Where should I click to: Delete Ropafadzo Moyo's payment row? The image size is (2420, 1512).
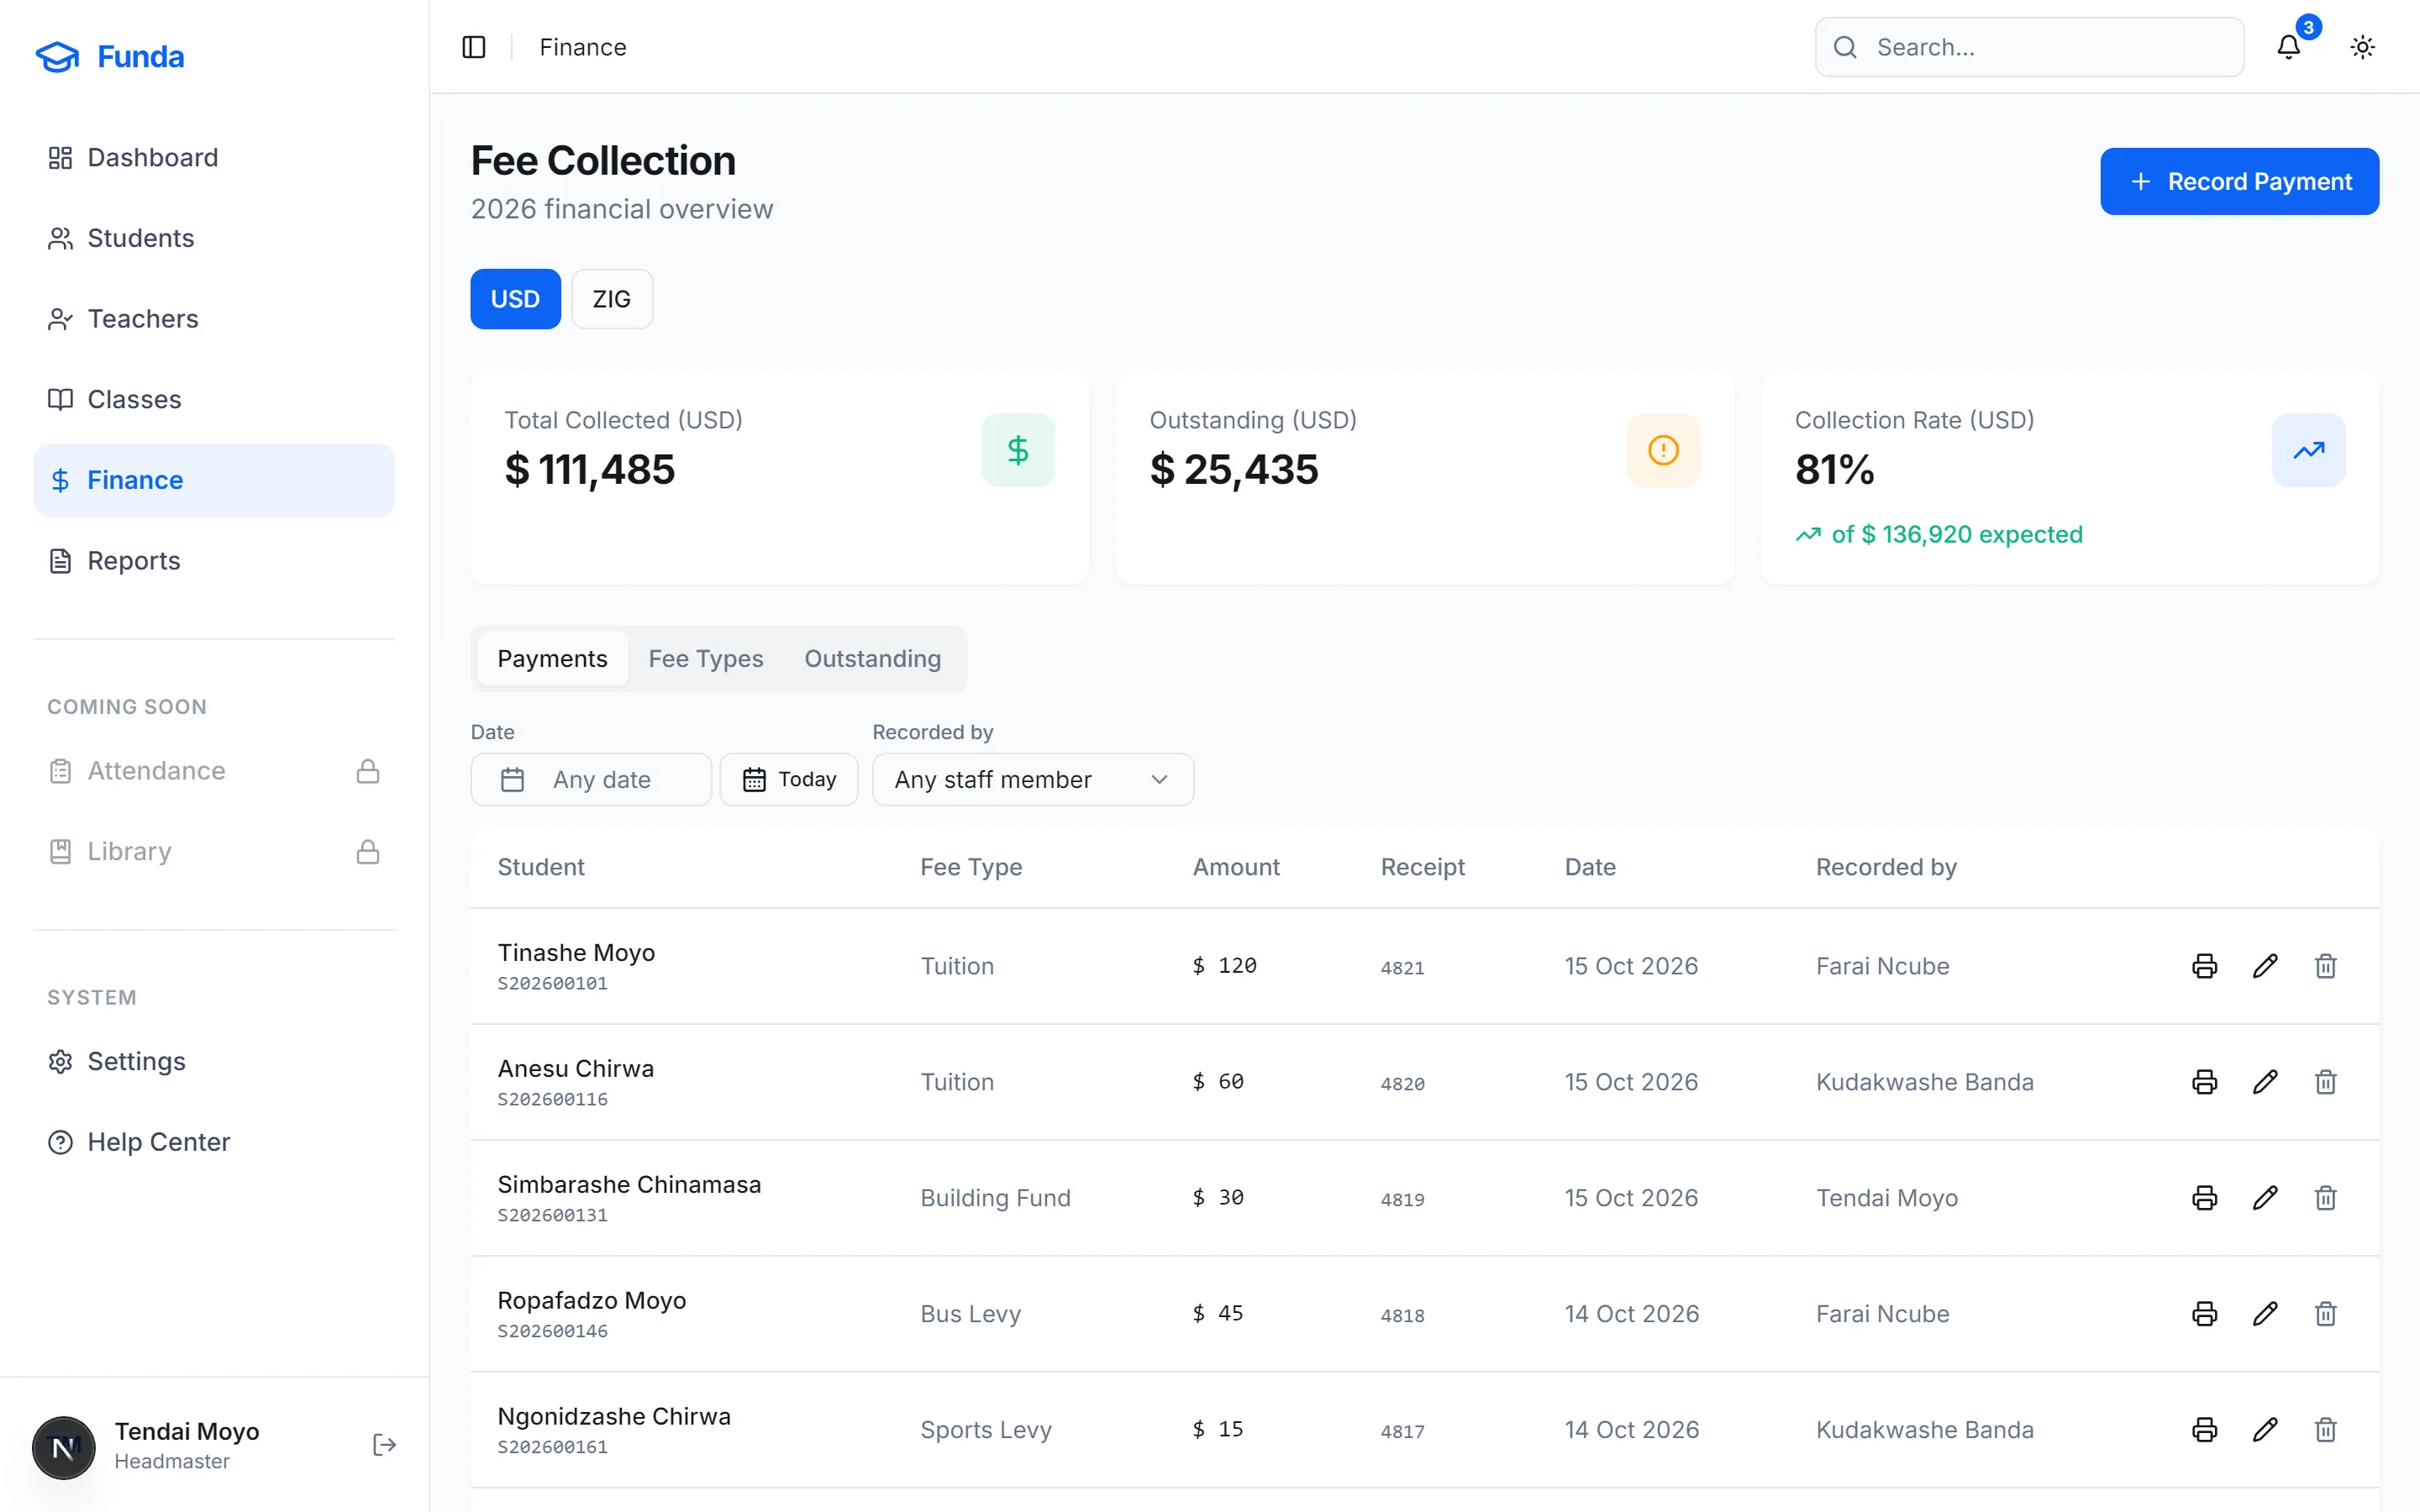point(2326,1314)
